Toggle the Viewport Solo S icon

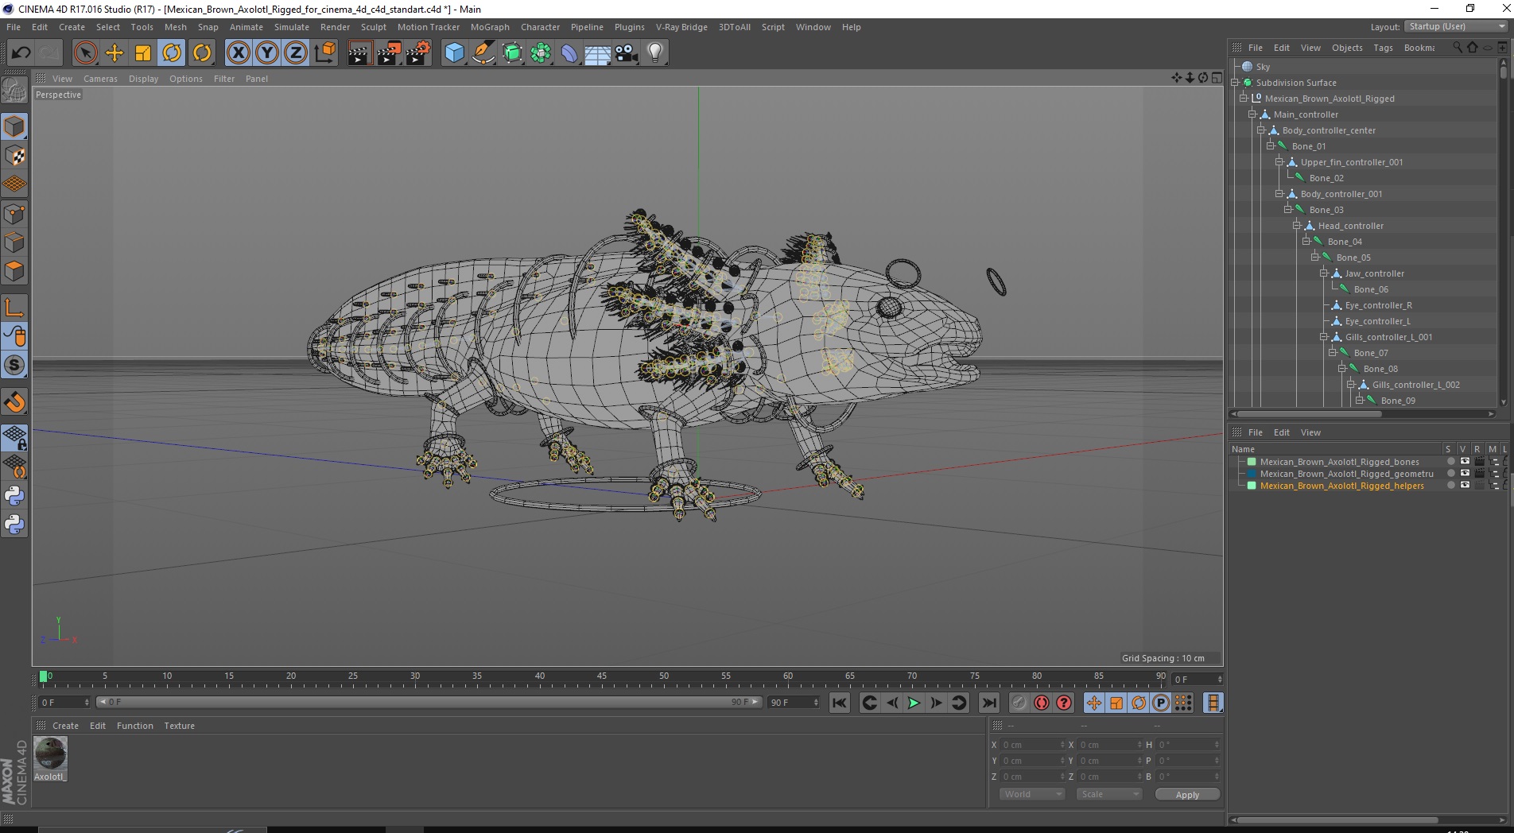pos(14,366)
